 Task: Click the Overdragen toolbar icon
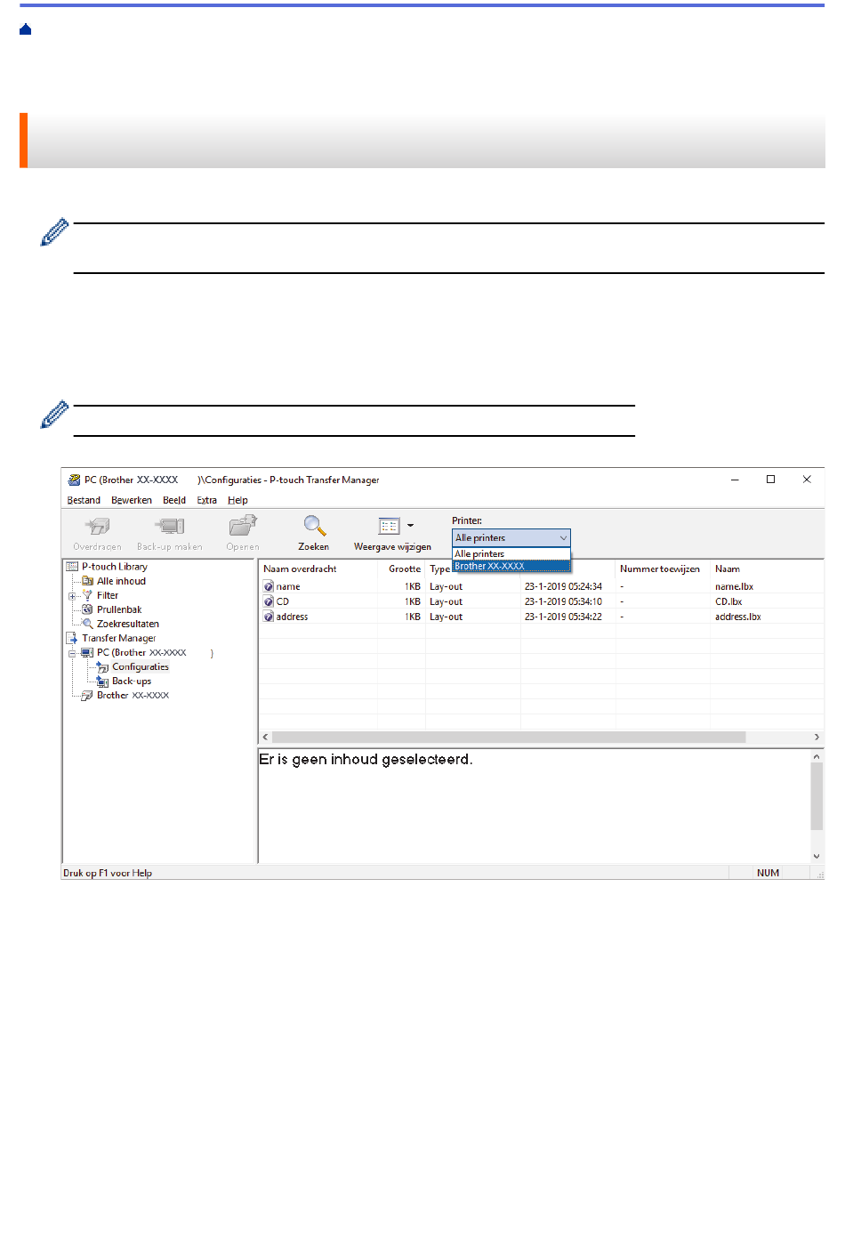point(98,526)
